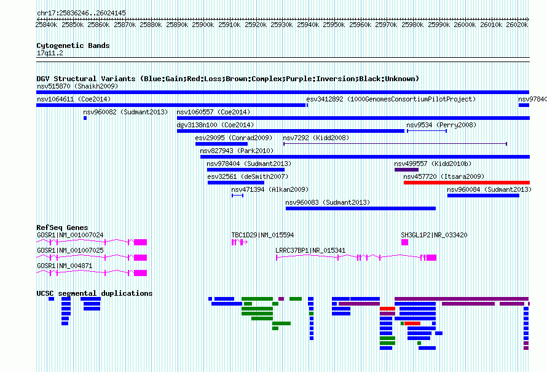
Task: Select the nsv1060557 (Coe2014) variant label
Action: pos(213,112)
